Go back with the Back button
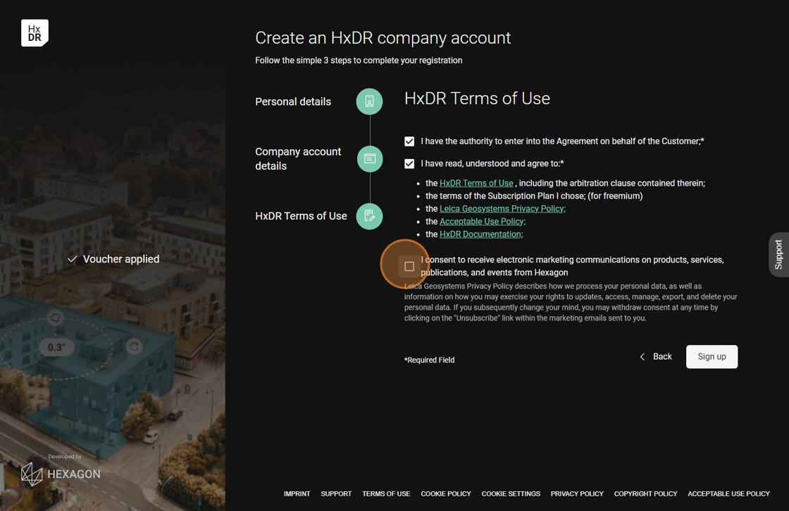Viewport: 789px width, 511px height. click(x=656, y=357)
